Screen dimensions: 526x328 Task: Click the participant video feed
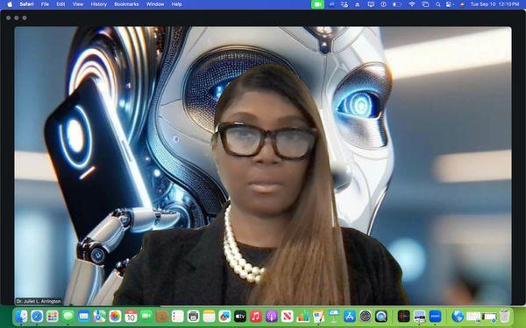click(x=263, y=165)
